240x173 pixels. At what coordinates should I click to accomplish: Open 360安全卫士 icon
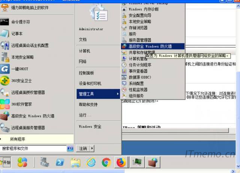coord(5,81)
